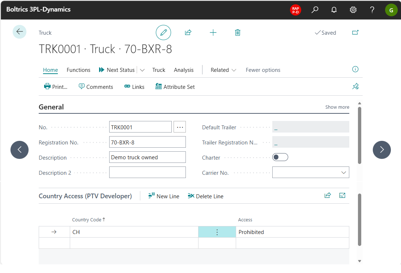
Task: Open the Print action via printer icon
Action: pos(56,87)
